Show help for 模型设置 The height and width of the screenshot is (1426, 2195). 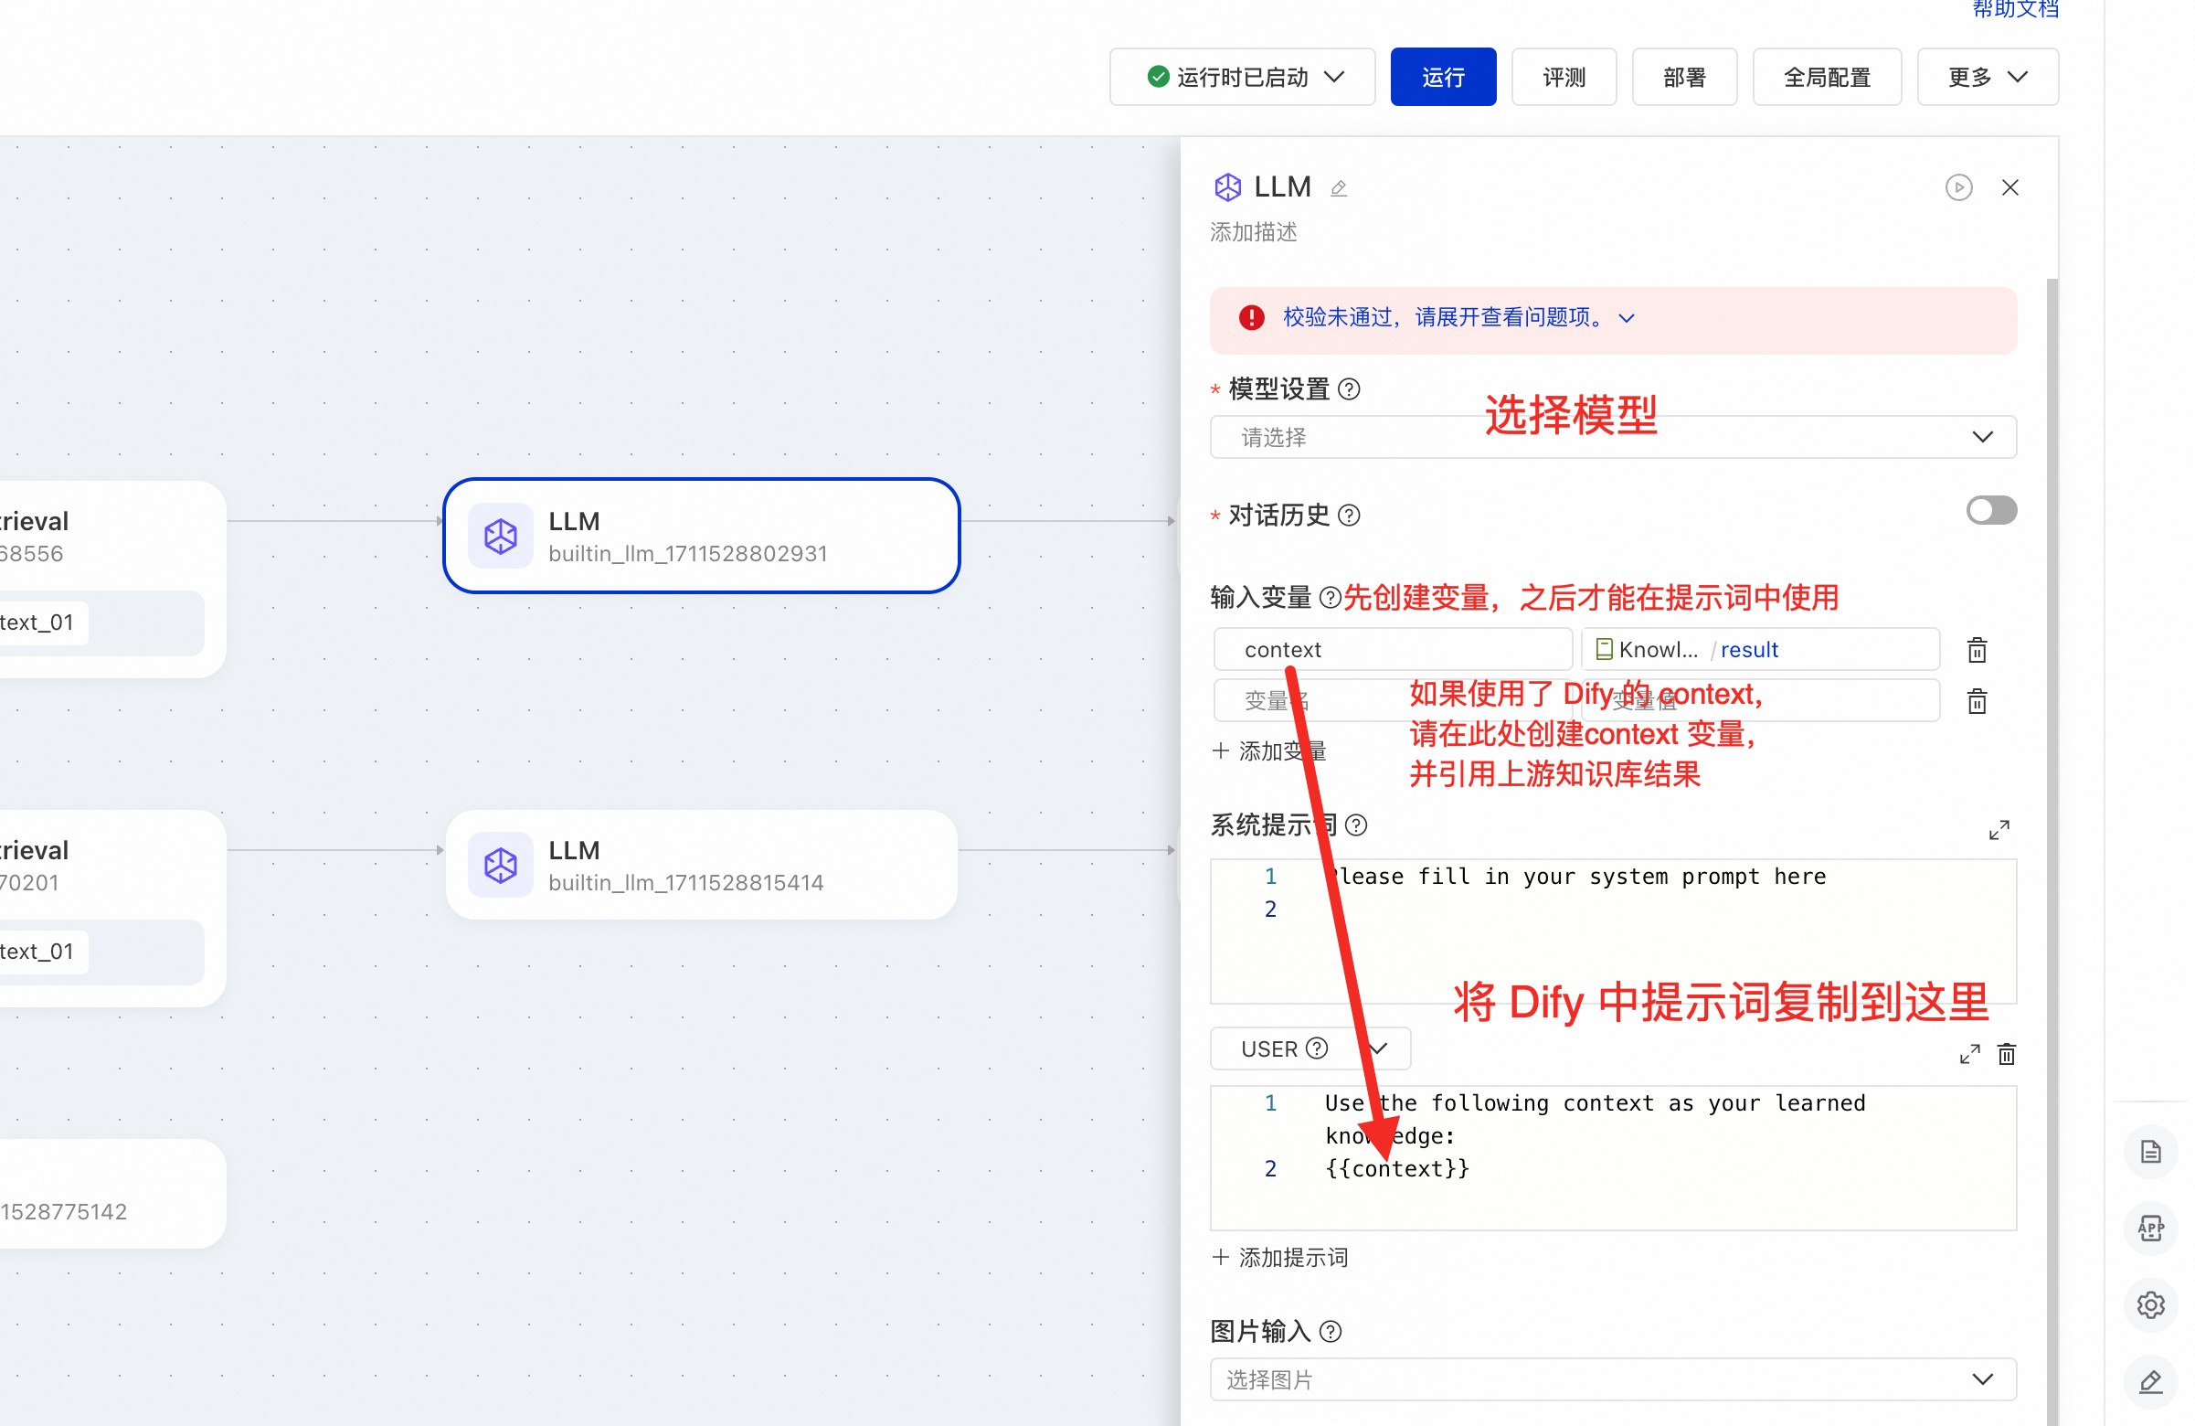click(1349, 389)
